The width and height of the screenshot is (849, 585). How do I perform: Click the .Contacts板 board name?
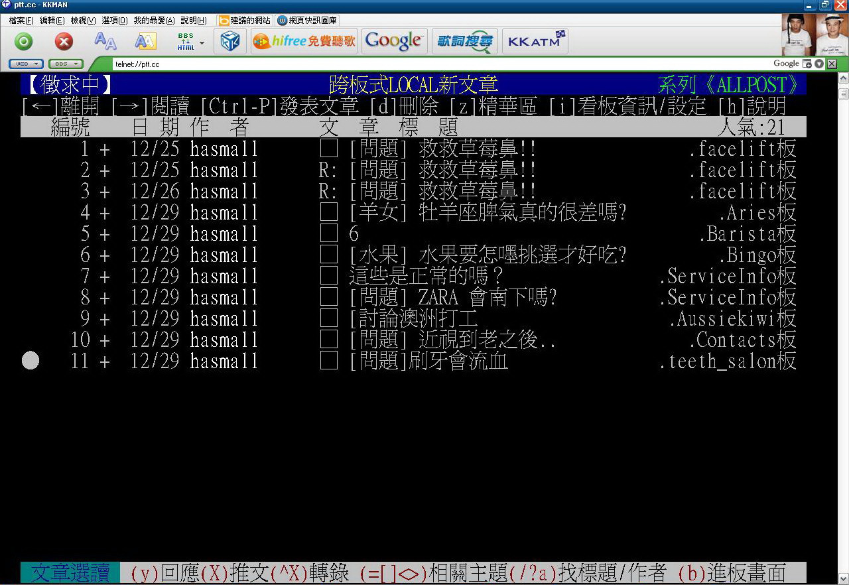click(x=743, y=340)
